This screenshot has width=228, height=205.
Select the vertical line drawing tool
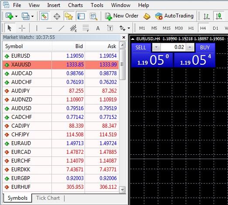pos(37,28)
